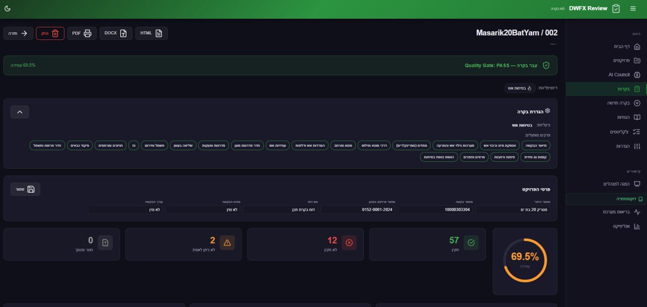The image size is (647, 307).
Task: Toggle dark mode with the moon icon
Action: tap(8, 9)
